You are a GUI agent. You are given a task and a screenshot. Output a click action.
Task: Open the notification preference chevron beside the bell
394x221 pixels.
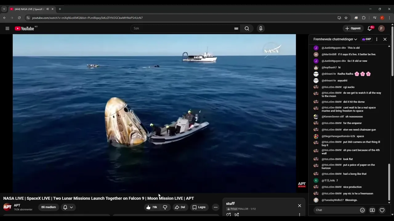[x=71, y=207]
